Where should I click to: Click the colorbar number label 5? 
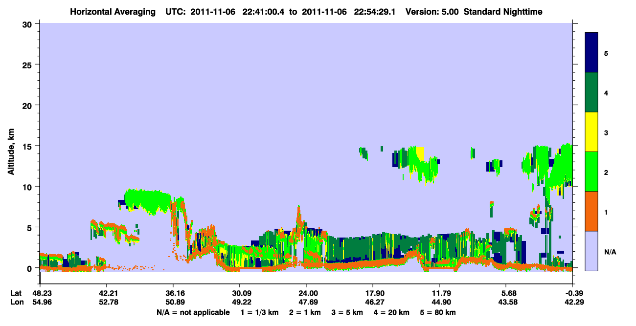606,53
